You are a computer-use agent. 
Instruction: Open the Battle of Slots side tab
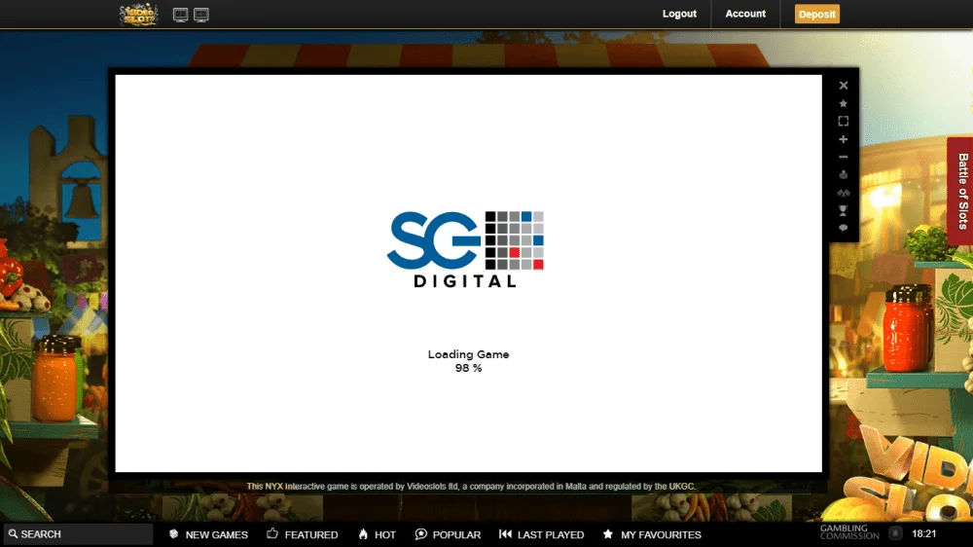(960, 191)
